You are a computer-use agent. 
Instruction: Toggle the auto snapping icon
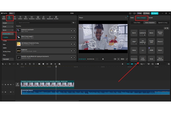click(132, 64)
